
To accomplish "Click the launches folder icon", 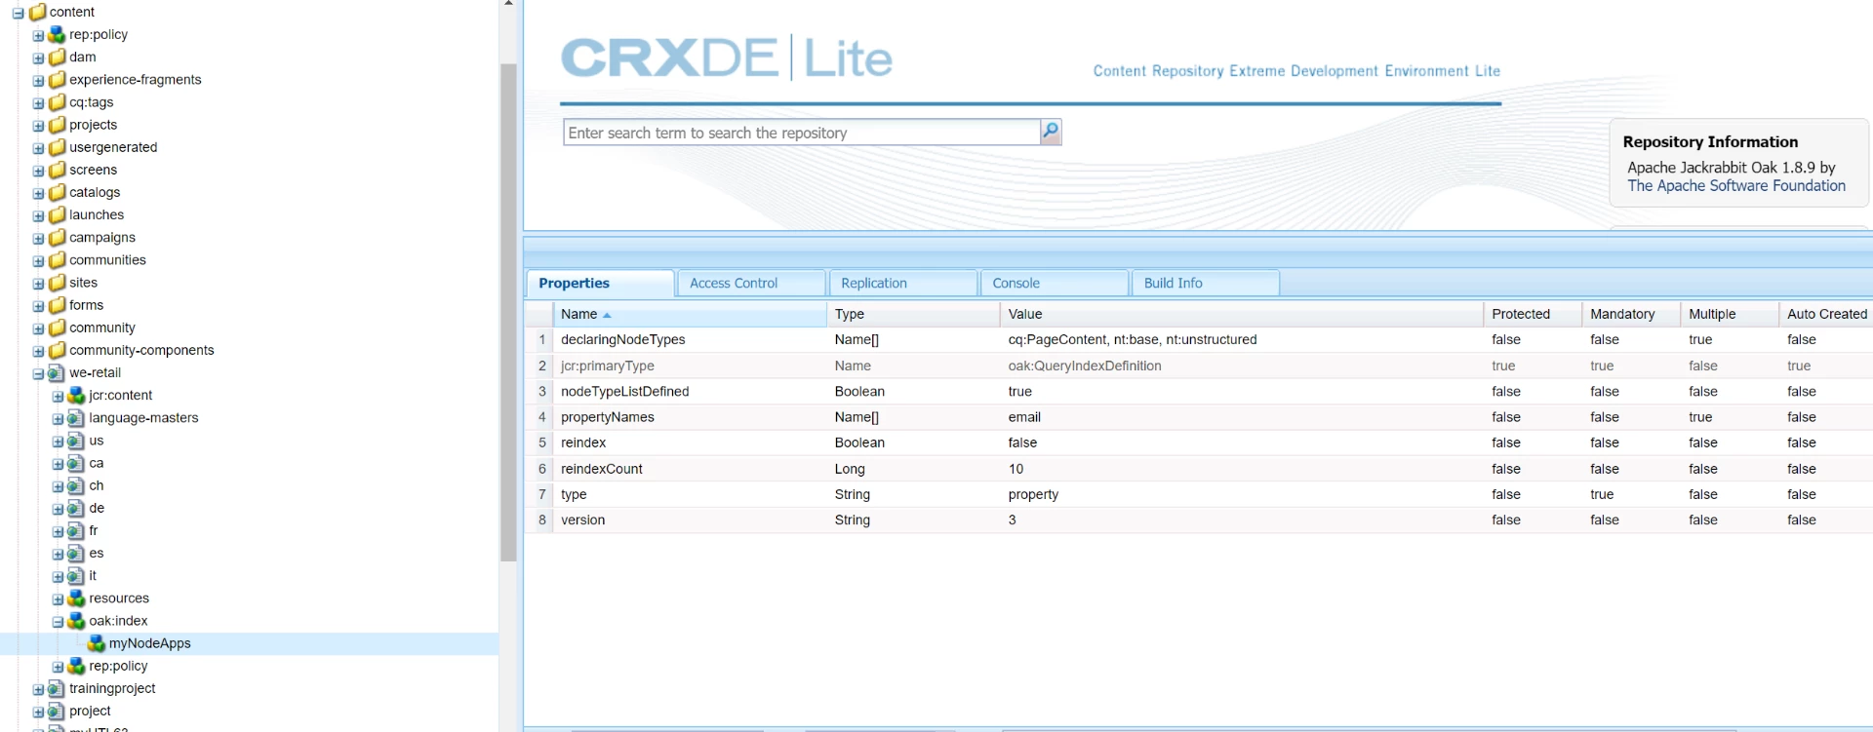I will point(58,213).
